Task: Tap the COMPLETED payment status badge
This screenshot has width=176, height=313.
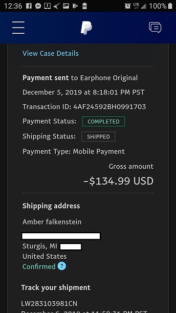Action: point(104,122)
